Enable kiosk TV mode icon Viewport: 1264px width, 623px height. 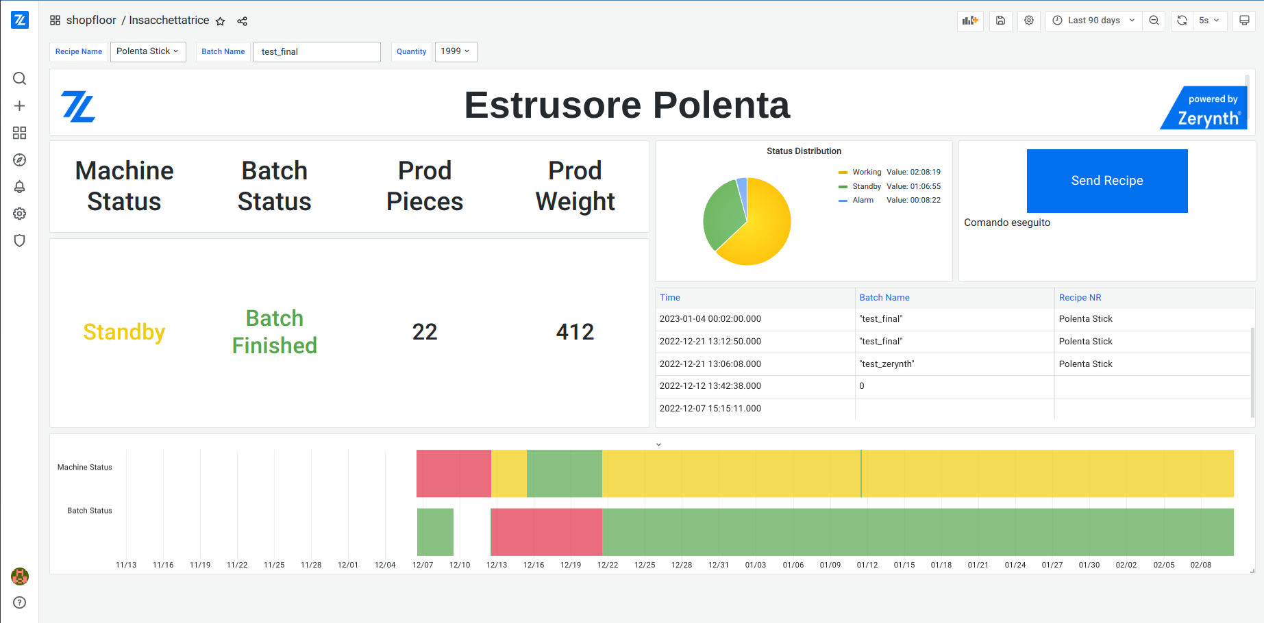pyautogui.click(x=1243, y=21)
